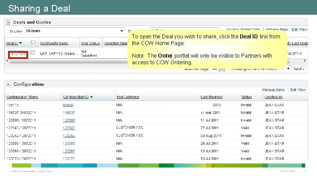Click the comment icon in deal row
317x176 pixels.
[x=33, y=53]
